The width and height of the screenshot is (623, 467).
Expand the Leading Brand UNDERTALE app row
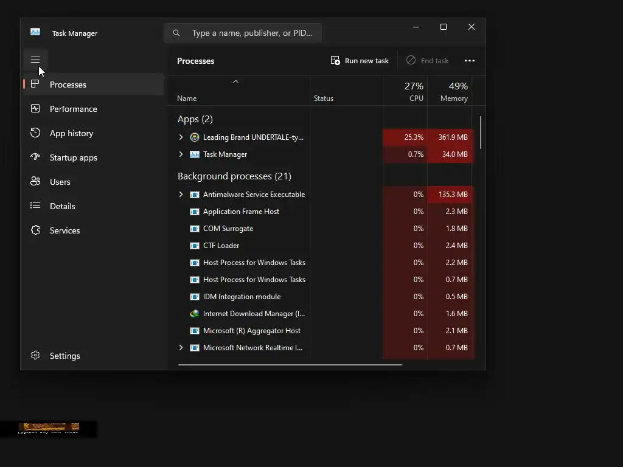tap(181, 137)
